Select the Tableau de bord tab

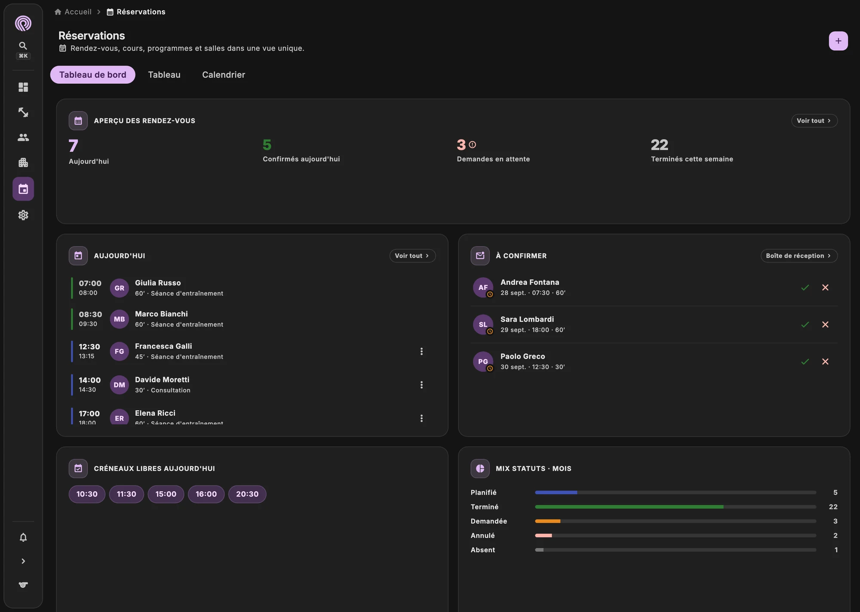click(x=93, y=75)
